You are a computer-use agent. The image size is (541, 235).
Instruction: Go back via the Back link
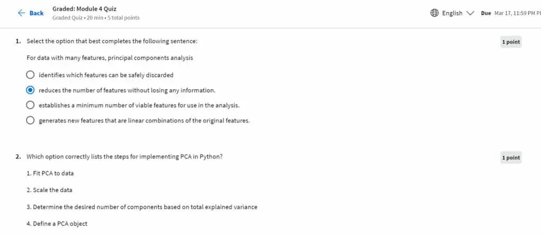(x=31, y=13)
